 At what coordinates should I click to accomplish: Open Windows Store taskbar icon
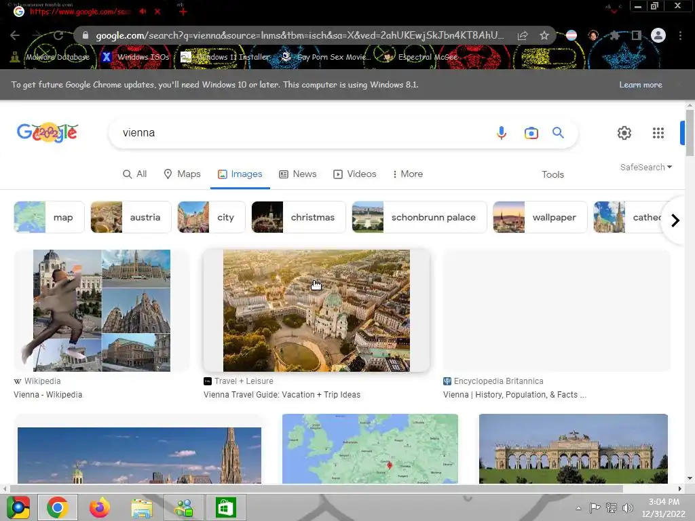[225, 507]
